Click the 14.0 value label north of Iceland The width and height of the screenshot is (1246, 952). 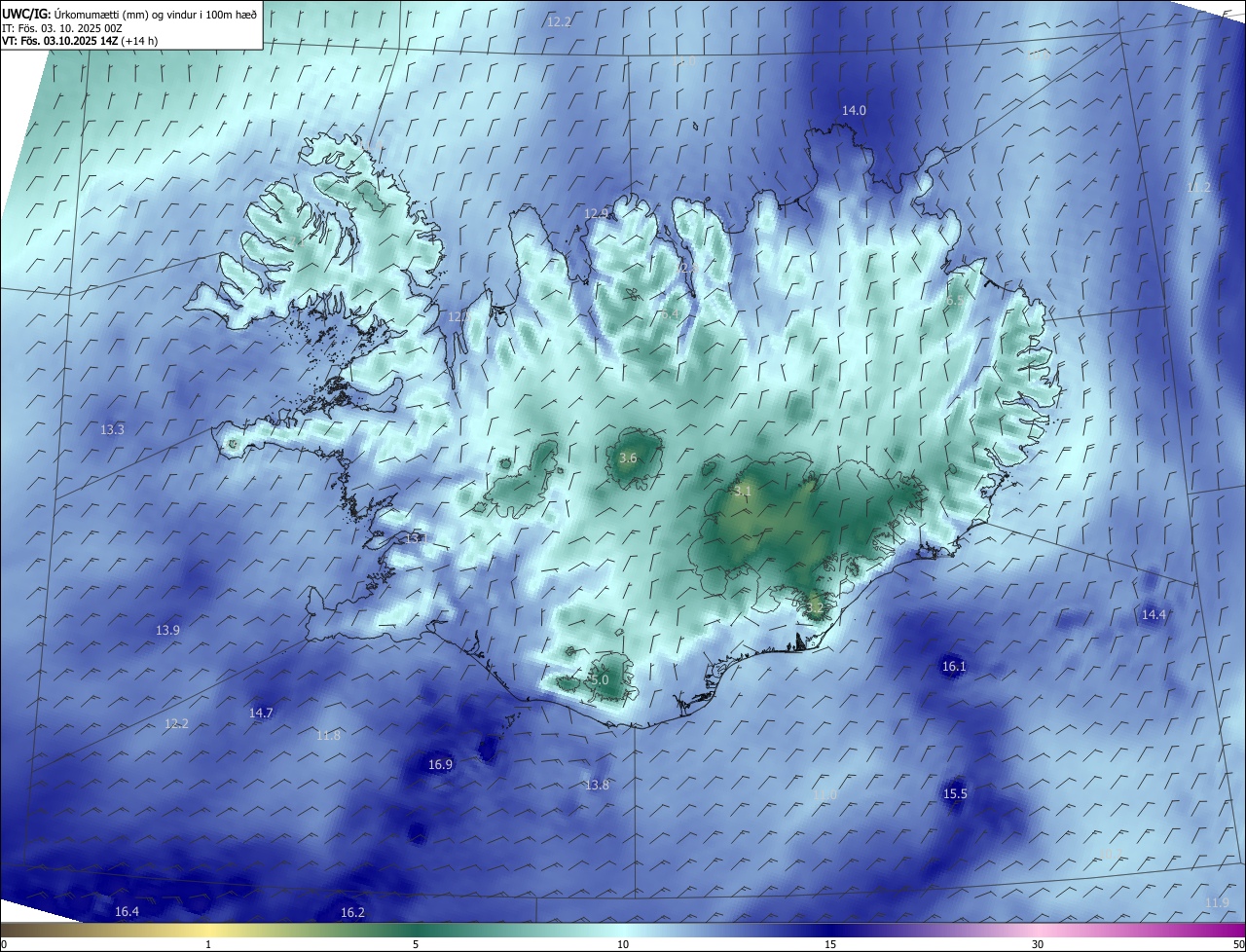[x=854, y=111]
